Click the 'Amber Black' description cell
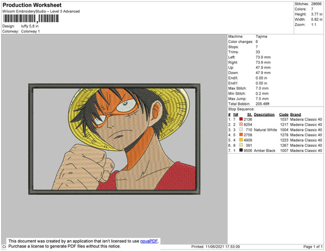325x251 pixels. click(x=264, y=150)
